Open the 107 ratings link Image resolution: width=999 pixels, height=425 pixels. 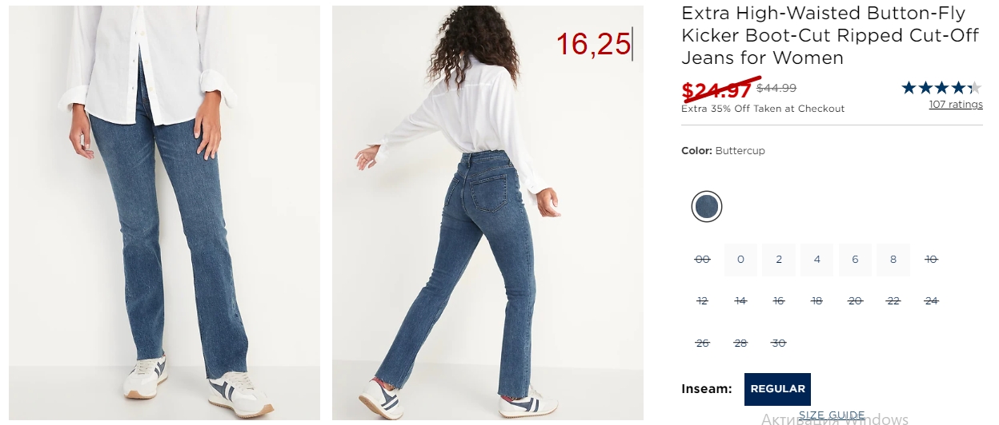click(x=956, y=105)
